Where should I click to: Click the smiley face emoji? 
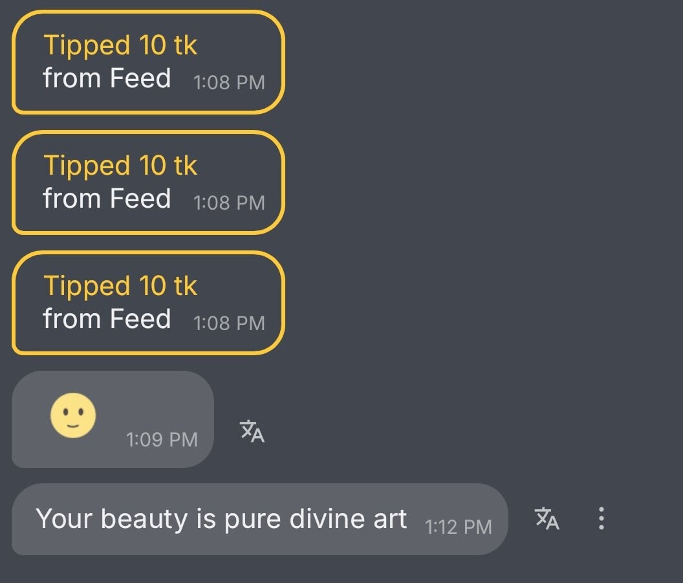(x=73, y=415)
